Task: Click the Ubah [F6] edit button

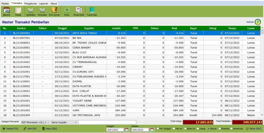Action: [x=30, y=129]
